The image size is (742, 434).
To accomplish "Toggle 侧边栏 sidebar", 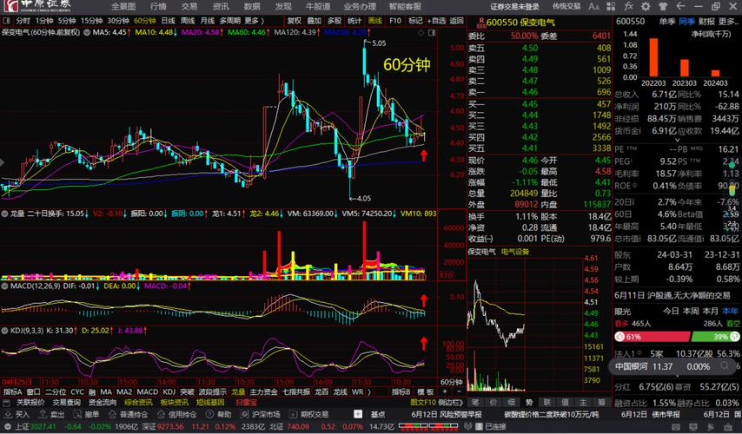I will 450,403.
